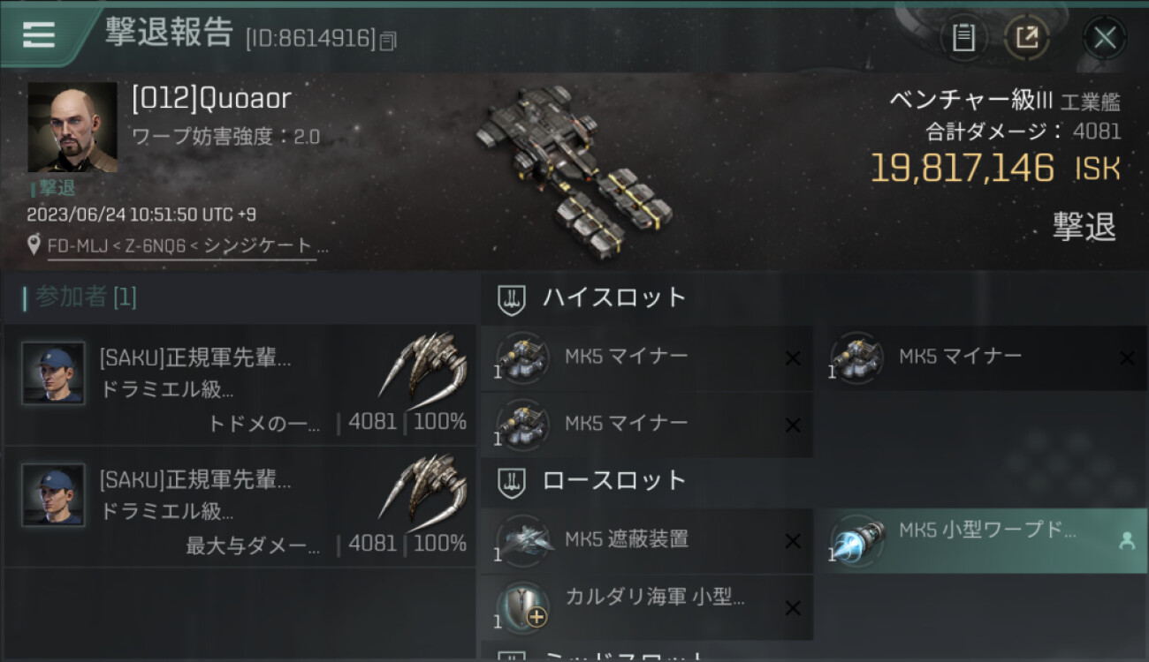The image size is (1149, 662).
Task: Select the MK5 小型ワープド module item
Action: (981, 540)
